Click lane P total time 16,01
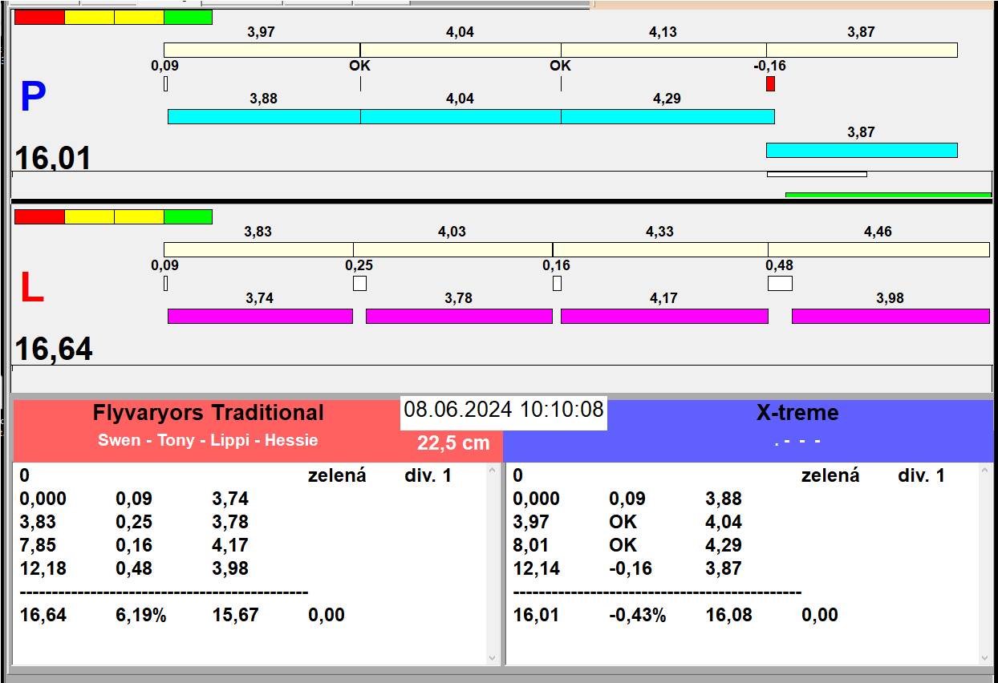998x683 pixels. [x=53, y=157]
